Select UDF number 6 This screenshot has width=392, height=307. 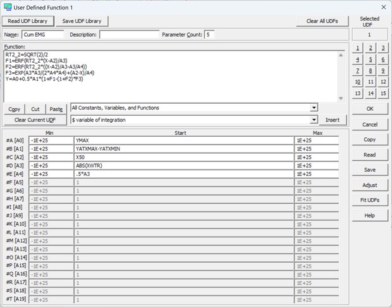(x=383, y=60)
